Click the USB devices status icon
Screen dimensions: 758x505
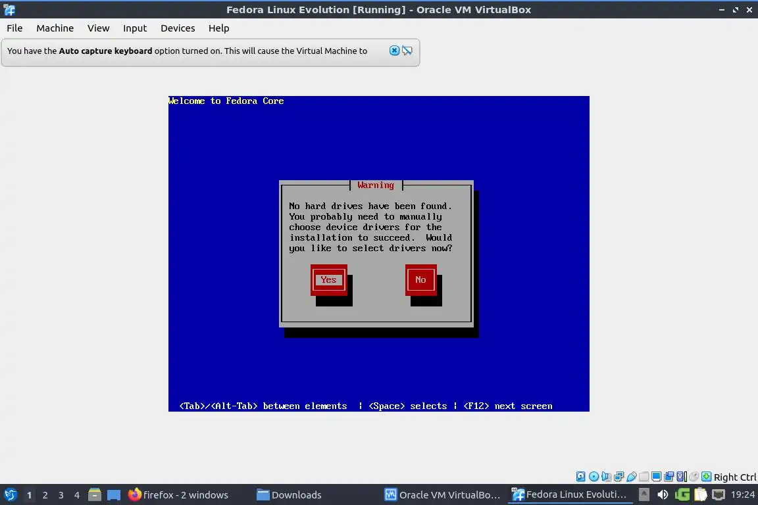coord(632,477)
